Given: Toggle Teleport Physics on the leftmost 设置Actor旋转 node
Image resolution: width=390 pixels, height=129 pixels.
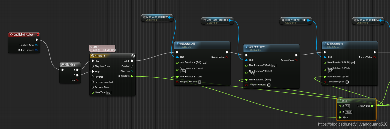Looking at the screenshot, I should click(199, 82).
